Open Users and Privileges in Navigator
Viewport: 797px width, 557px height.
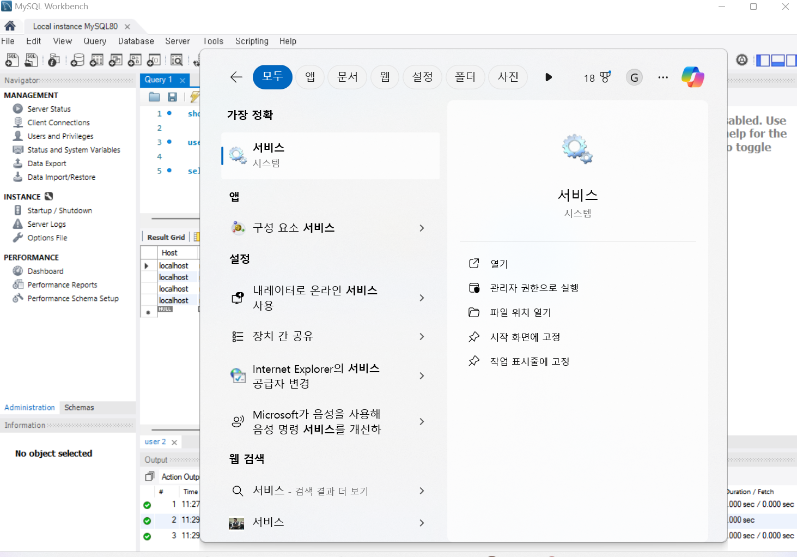60,136
